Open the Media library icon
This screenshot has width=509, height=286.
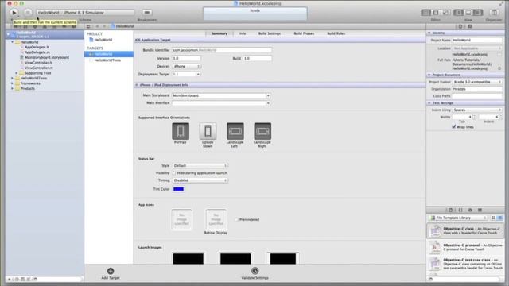[x=480, y=210]
